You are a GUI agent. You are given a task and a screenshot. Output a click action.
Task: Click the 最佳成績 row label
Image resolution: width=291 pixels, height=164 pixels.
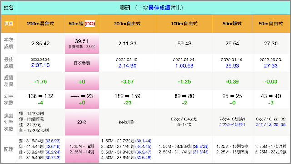9,63
